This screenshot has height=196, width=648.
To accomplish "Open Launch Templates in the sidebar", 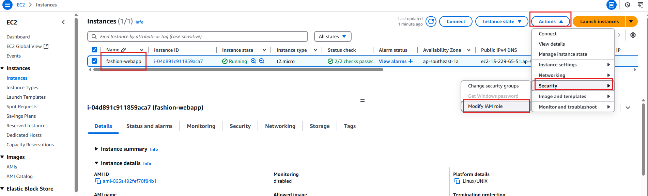I will coord(26,97).
